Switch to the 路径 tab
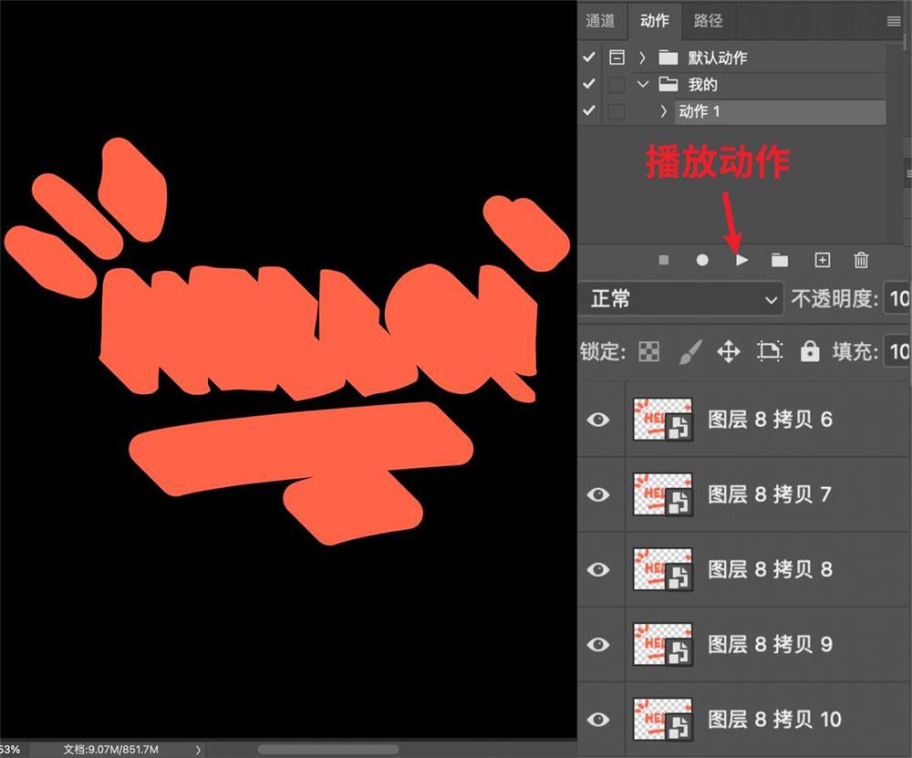This screenshot has width=912, height=758. coord(709,20)
